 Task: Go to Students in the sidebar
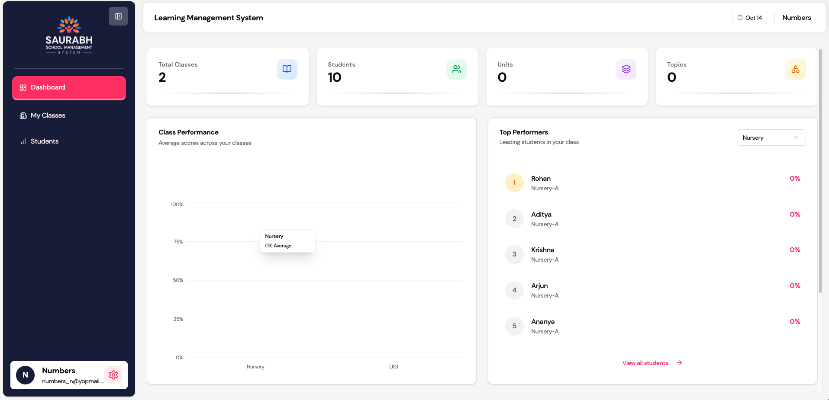point(45,141)
